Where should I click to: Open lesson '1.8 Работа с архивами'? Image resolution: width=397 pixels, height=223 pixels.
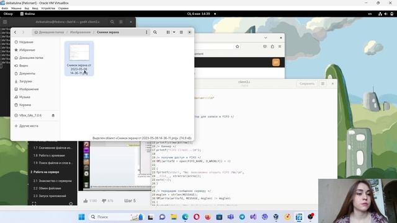pyautogui.click(x=49, y=155)
